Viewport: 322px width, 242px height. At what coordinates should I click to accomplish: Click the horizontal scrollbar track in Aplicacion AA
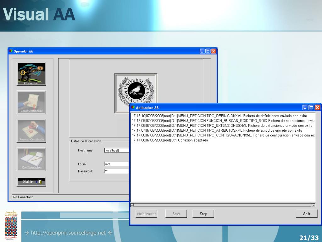coord(223,205)
